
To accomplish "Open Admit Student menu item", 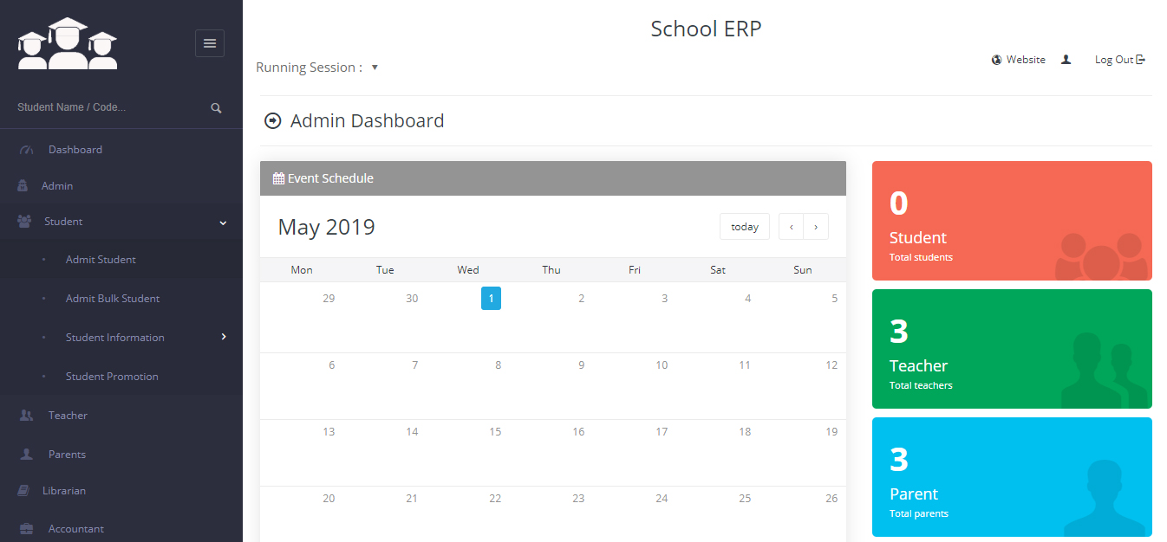I will tap(101, 260).
